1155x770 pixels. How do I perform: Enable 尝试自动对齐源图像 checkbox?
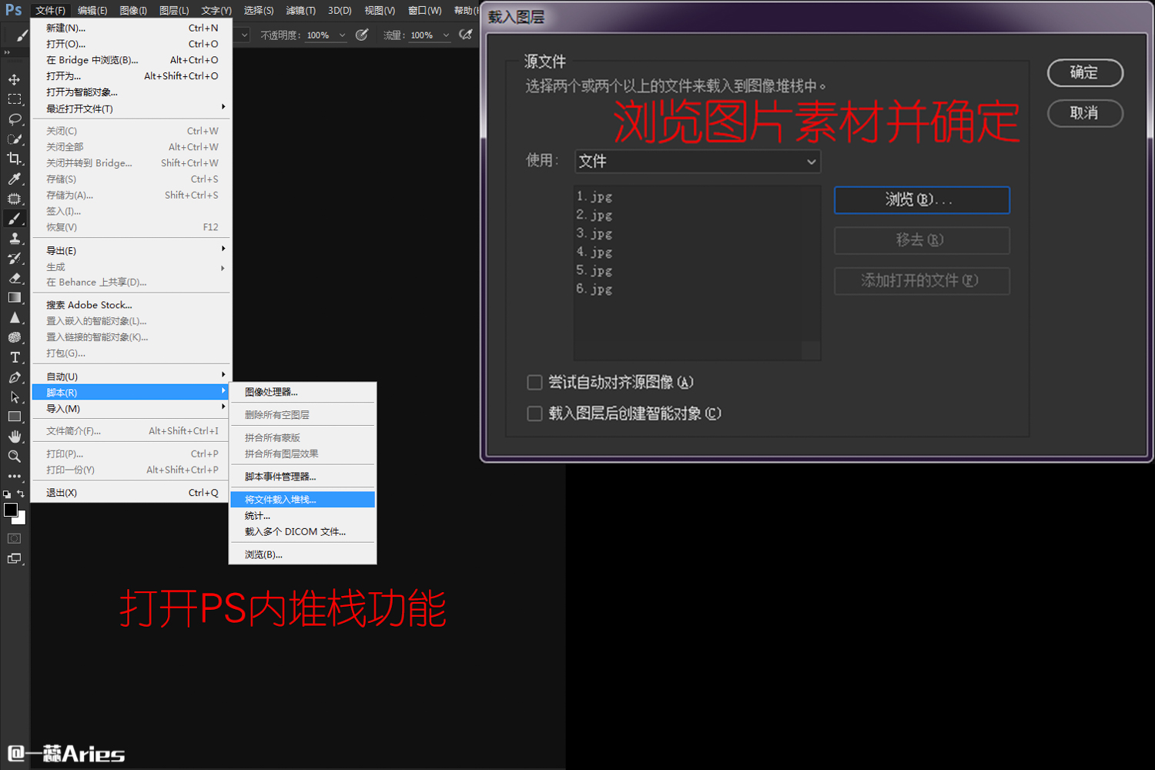[x=534, y=383]
